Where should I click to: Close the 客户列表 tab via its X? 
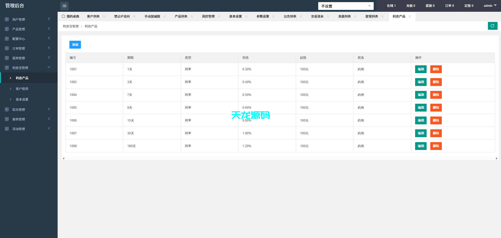click(x=104, y=16)
